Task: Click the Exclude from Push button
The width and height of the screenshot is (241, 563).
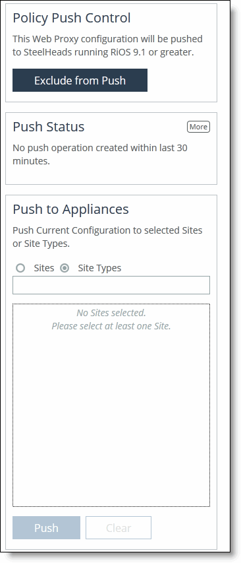Action: click(80, 80)
